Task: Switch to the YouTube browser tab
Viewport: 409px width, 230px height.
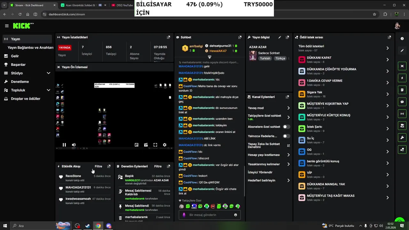Action: click(x=122, y=5)
